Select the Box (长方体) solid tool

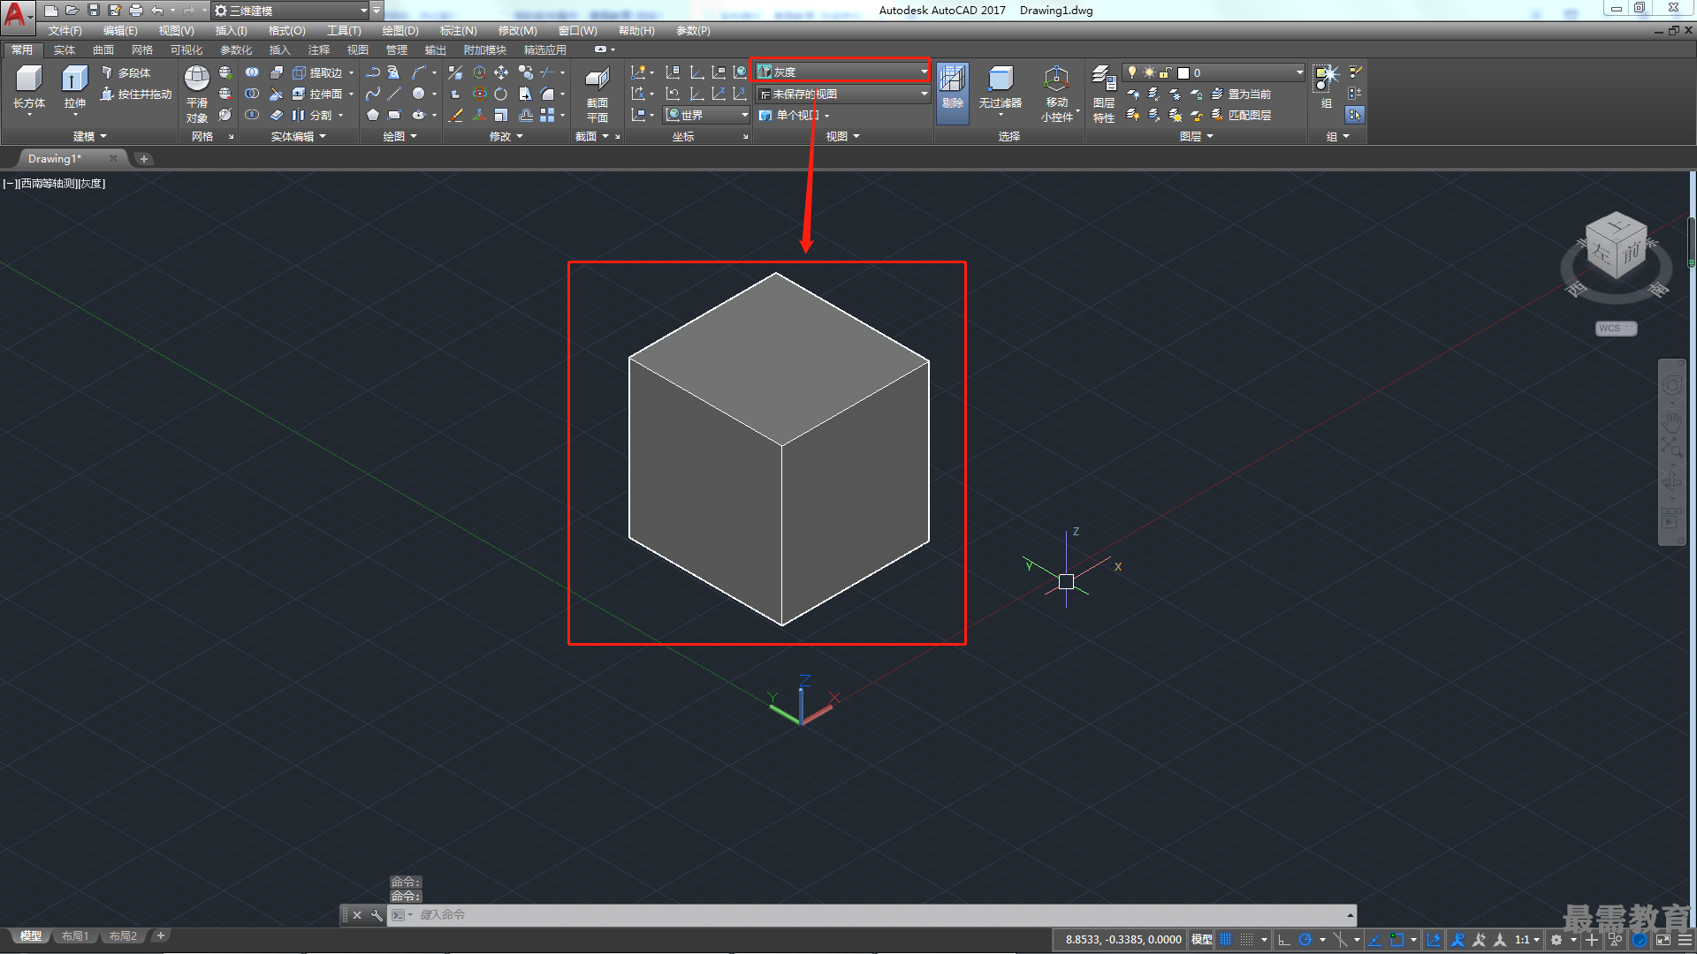(x=29, y=87)
